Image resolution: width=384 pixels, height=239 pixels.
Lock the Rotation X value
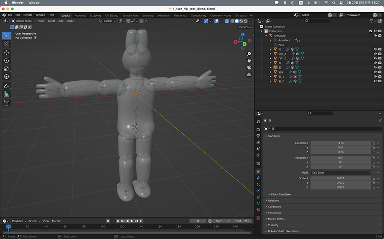pos(373,158)
